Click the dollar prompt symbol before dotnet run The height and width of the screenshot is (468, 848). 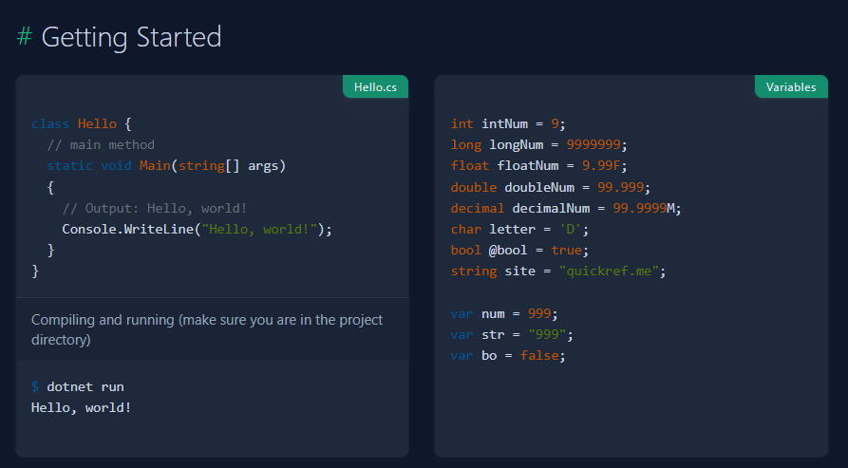[x=35, y=387]
